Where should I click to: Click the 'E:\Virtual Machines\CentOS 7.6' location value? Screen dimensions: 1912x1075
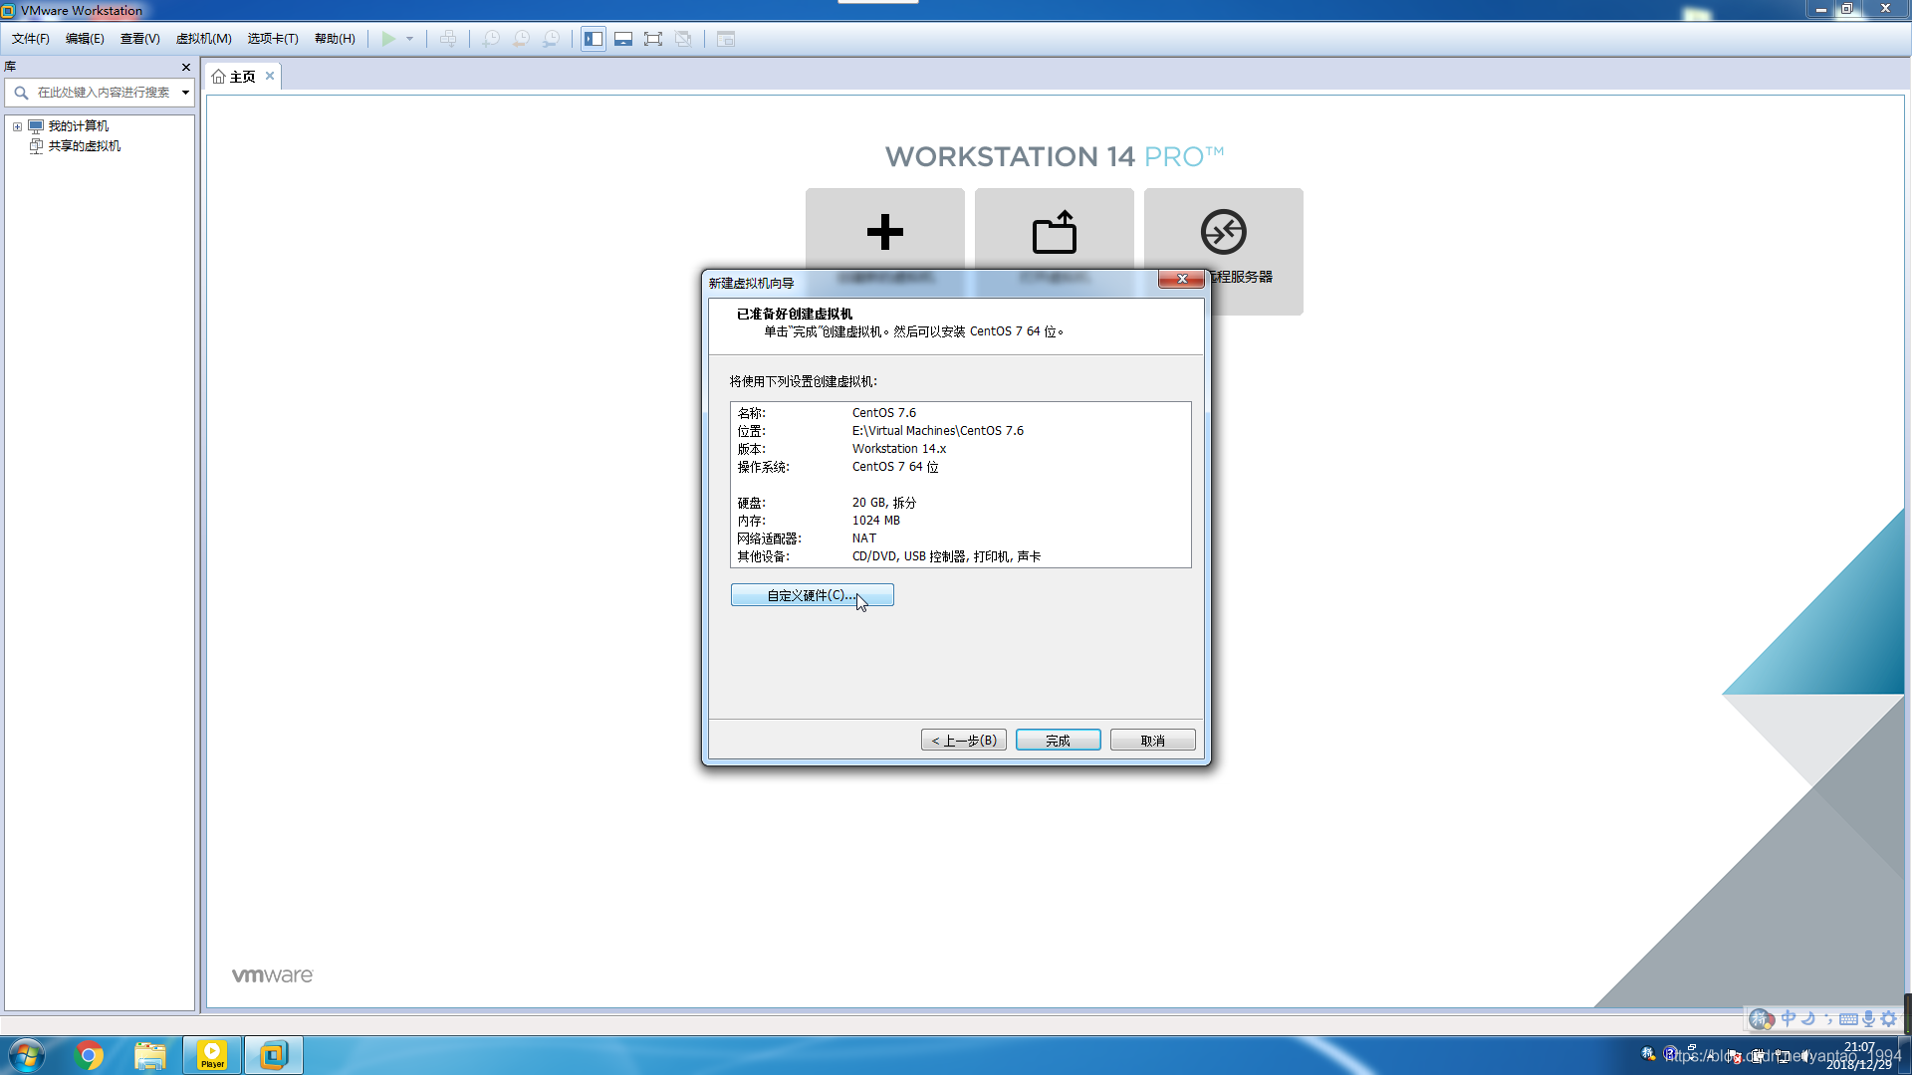click(x=938, y=431)
